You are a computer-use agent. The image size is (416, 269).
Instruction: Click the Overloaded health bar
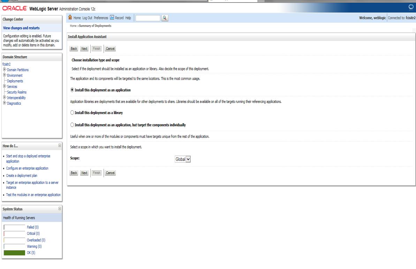[14, 240]
